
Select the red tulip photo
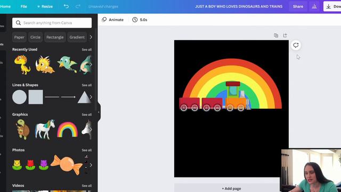click(x=30, y=165)
